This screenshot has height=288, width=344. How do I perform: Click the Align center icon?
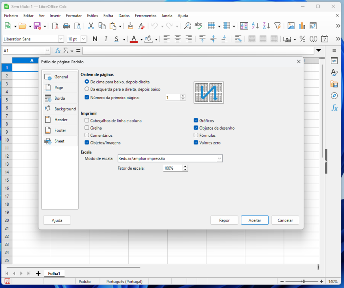click(x=178, y=39)
